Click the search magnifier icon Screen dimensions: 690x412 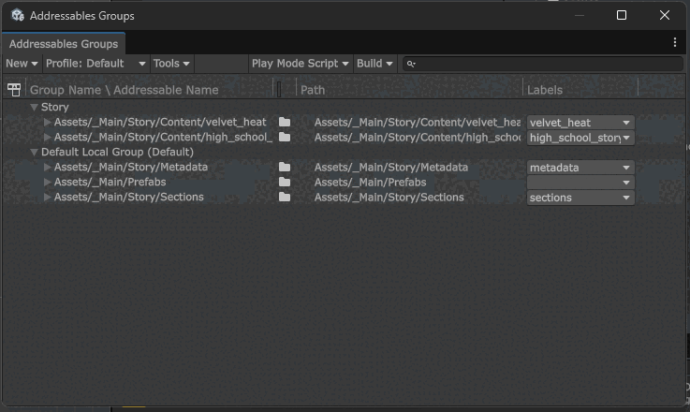[411, 64]
